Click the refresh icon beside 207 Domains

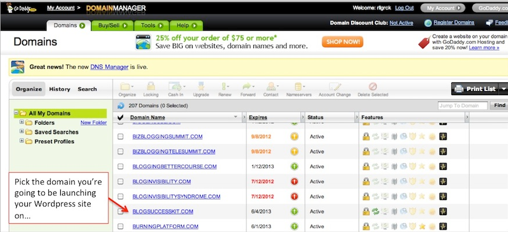pyautogui.click(x=121, y=106)
